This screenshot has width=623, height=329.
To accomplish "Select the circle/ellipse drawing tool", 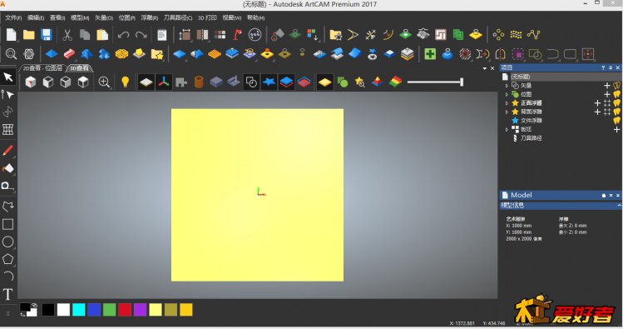I will coord(8,242).
